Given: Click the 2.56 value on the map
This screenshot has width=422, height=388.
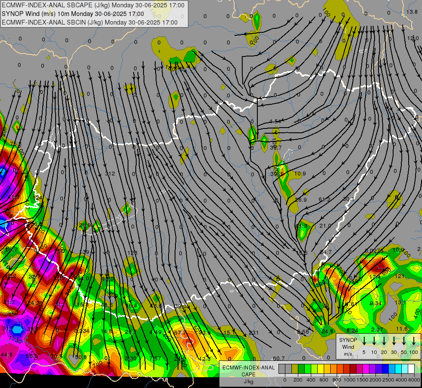Looking at the screenshot, I should pos(303,332).
